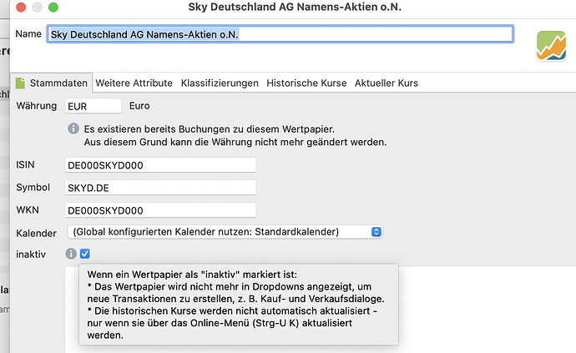Open the Kalender dropdown
Image resolution: width=576 pixels, height=353 pixels.
[225, 232]
